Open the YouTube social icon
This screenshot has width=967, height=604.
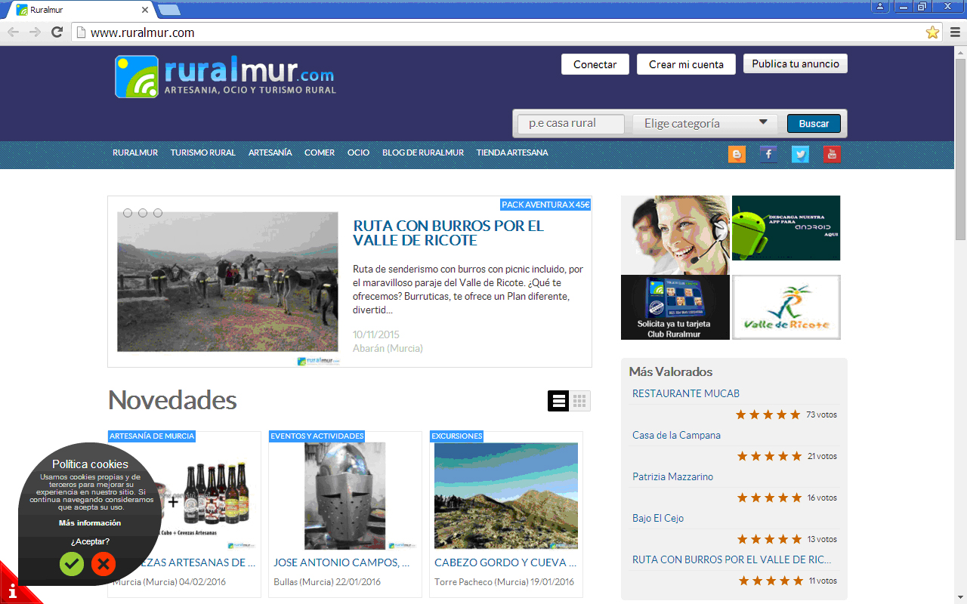(x=832, y=154)
